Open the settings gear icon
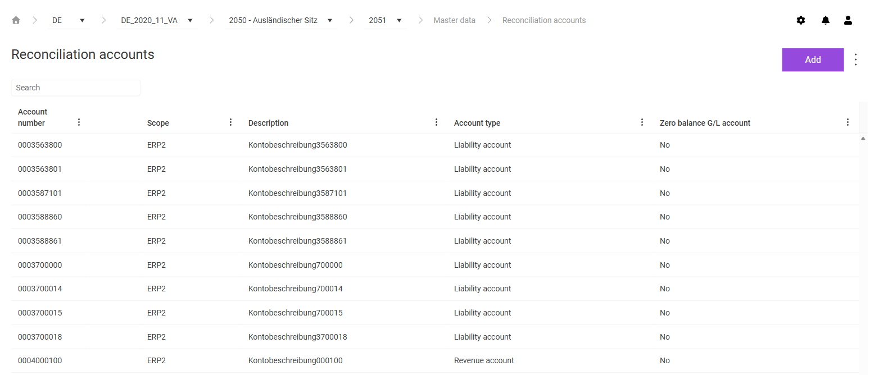Viewport: 879px width, 375px height. [801, 20]
